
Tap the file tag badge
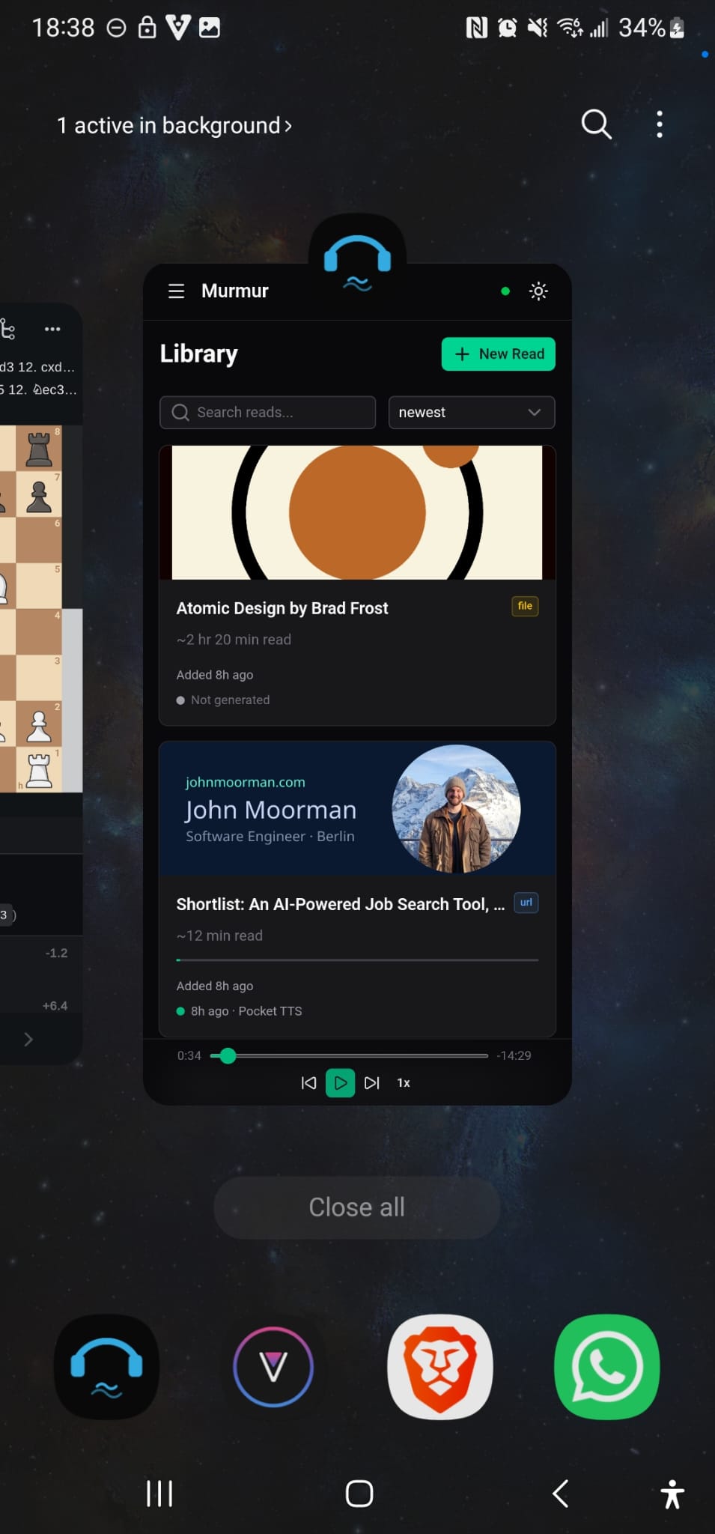(525, 606)
